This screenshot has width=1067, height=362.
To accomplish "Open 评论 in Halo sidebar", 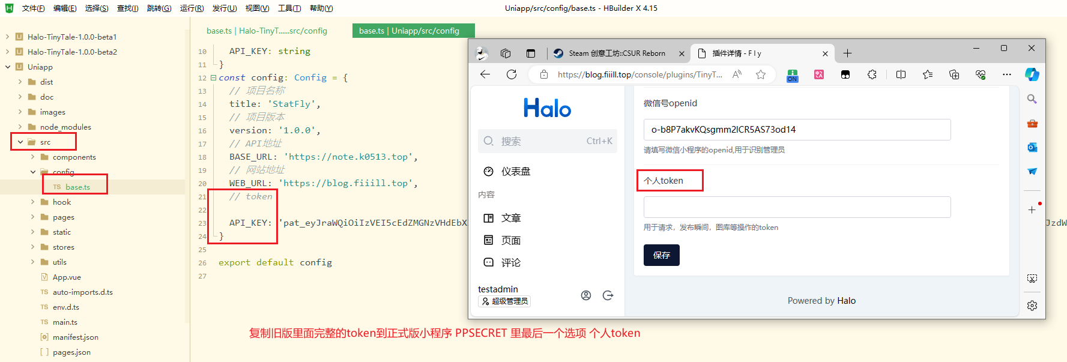I will tap(511, 262).
